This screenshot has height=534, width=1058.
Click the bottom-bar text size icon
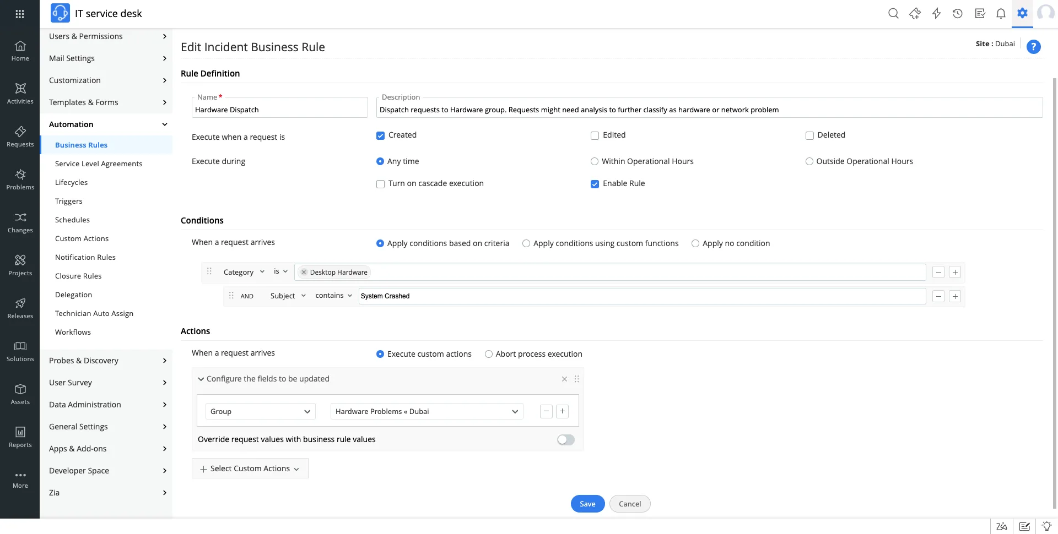click(x=1002, y=526)
